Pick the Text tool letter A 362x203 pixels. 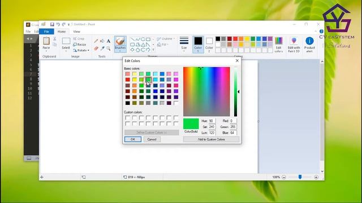[x=108, y=41]
